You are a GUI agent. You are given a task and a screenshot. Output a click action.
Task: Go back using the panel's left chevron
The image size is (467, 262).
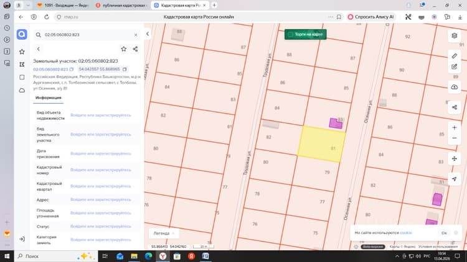(x=39, y=49)
